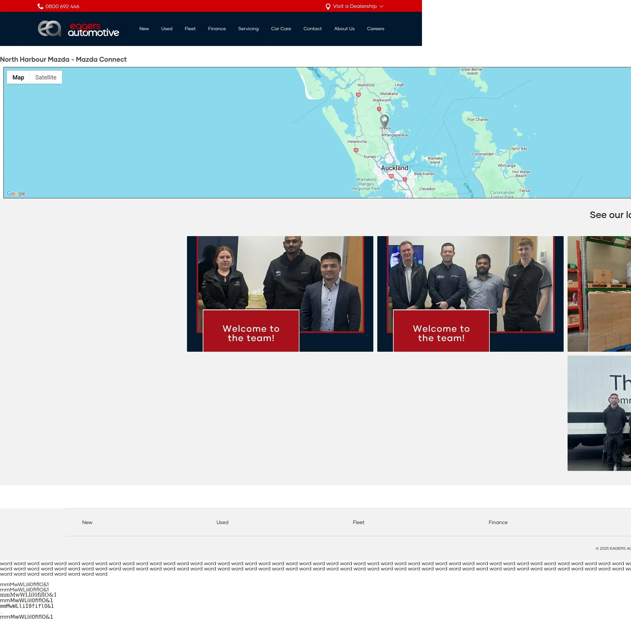Click the Finance link in the footer
Screen dimensions: 631x620
498,522
